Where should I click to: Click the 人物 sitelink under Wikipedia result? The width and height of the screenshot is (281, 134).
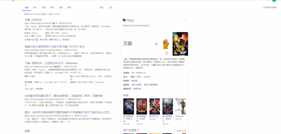26,89
